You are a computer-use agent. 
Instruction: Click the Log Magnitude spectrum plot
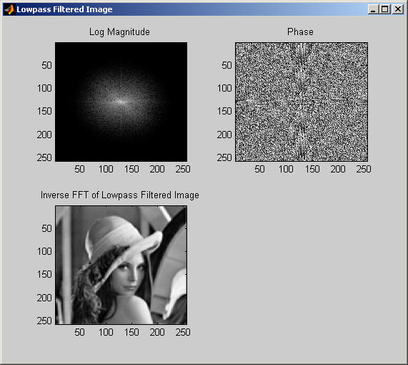[x=121, y=102]
